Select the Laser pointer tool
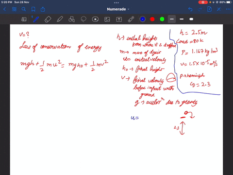The image size is (233, 175). pyautogui.click(x=131, y=19)
